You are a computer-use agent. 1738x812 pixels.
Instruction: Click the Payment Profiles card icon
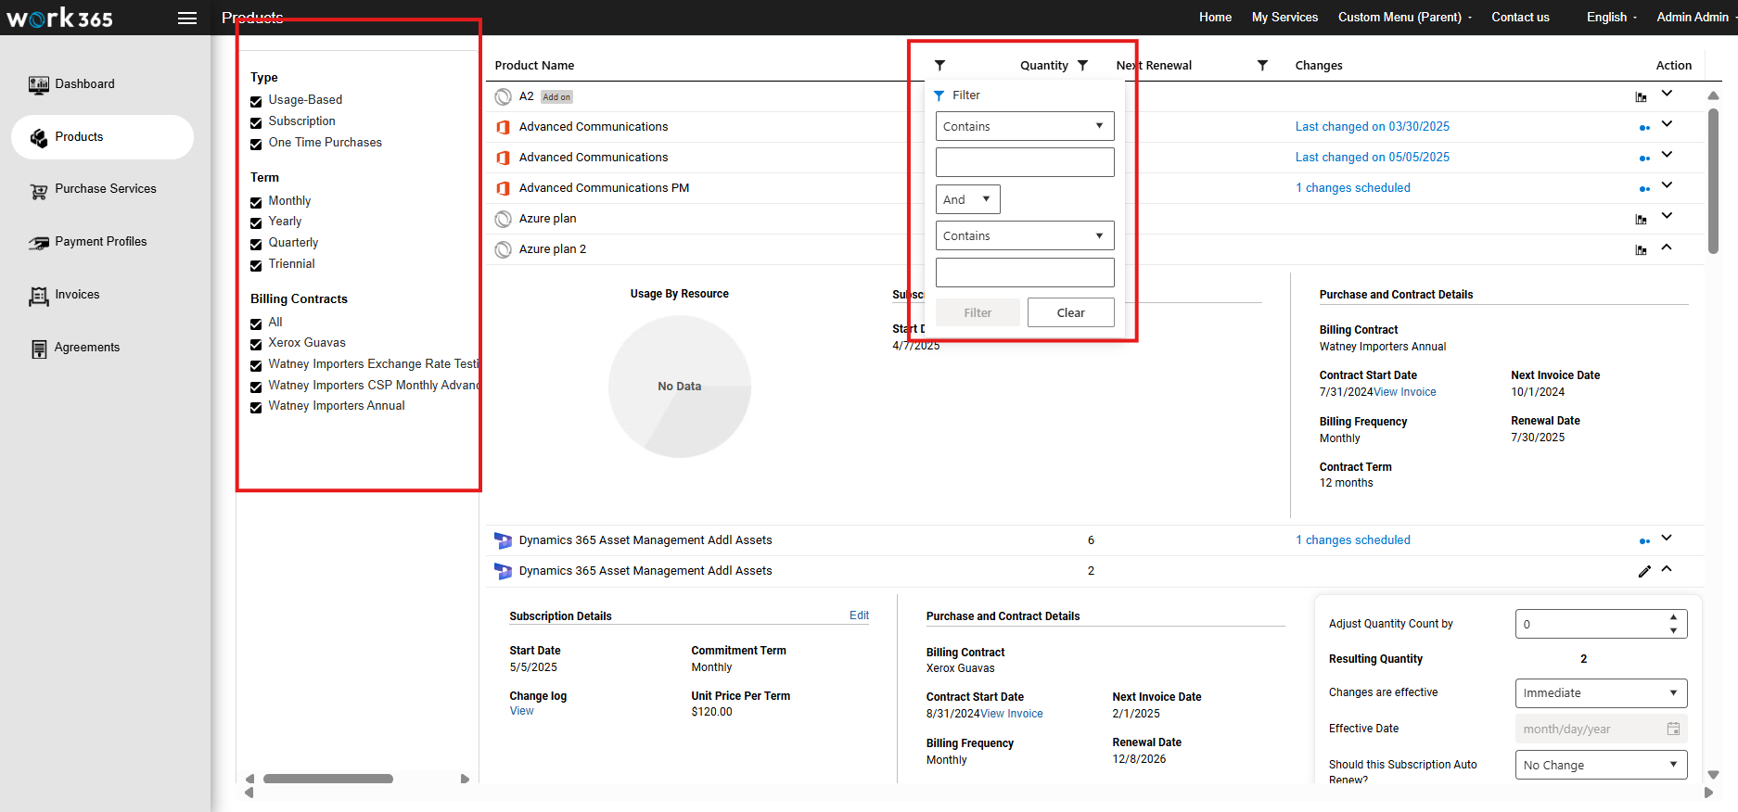coord(38,243)
